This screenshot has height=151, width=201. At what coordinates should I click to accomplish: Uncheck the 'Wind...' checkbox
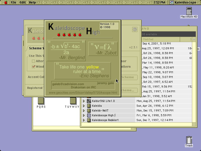[33, 67]
